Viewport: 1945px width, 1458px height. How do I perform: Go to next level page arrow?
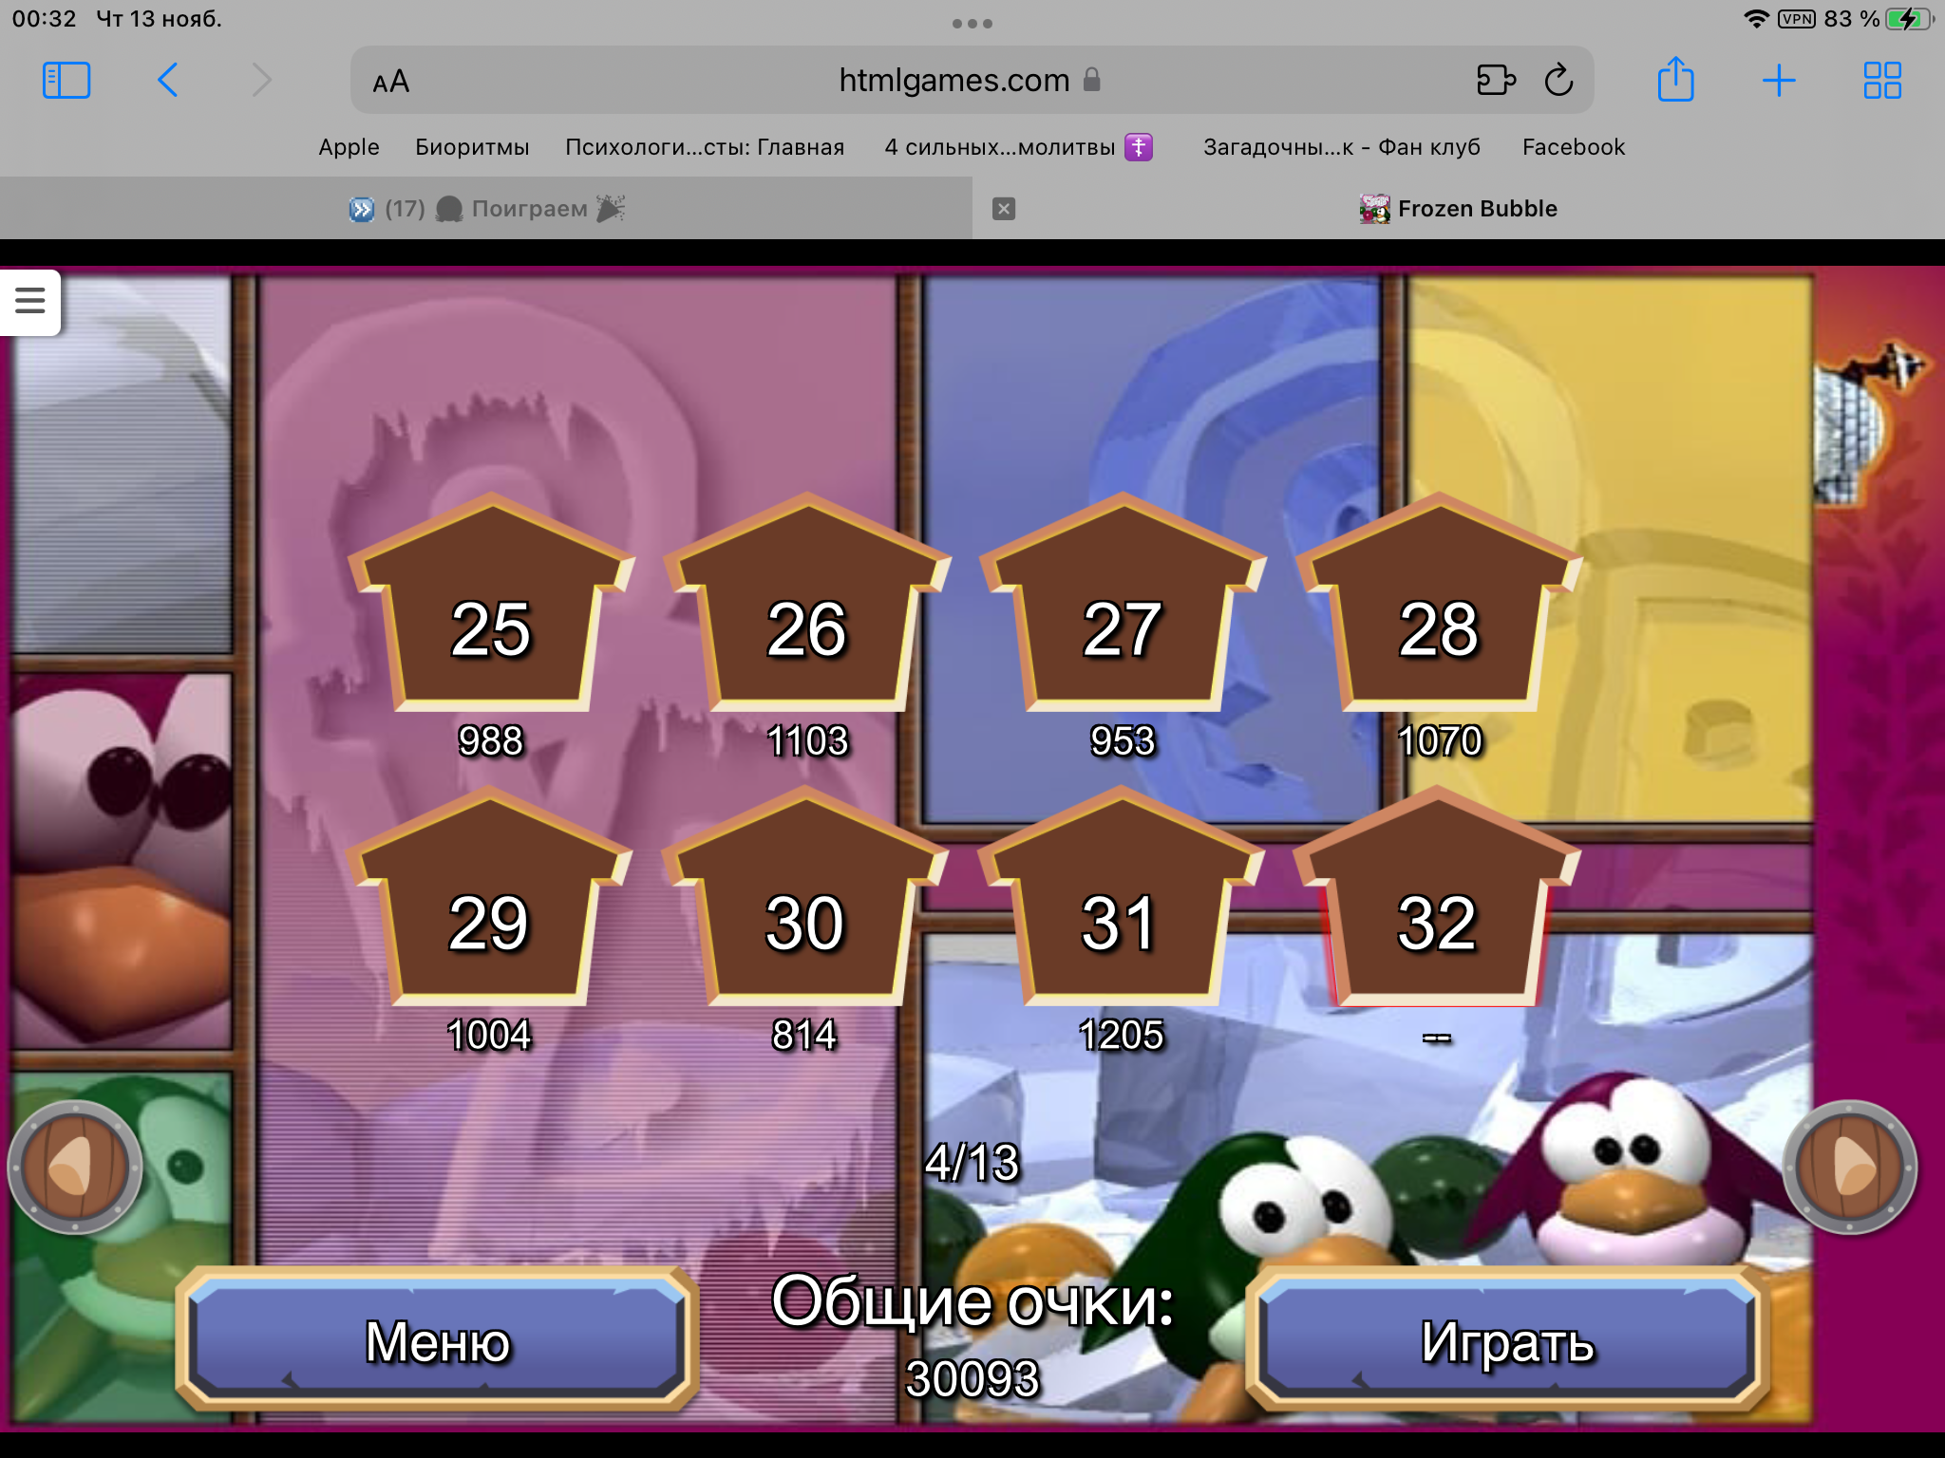coord(1849,1167)
